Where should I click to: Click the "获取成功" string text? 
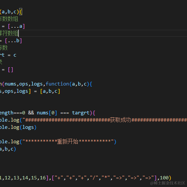(120, 120)
